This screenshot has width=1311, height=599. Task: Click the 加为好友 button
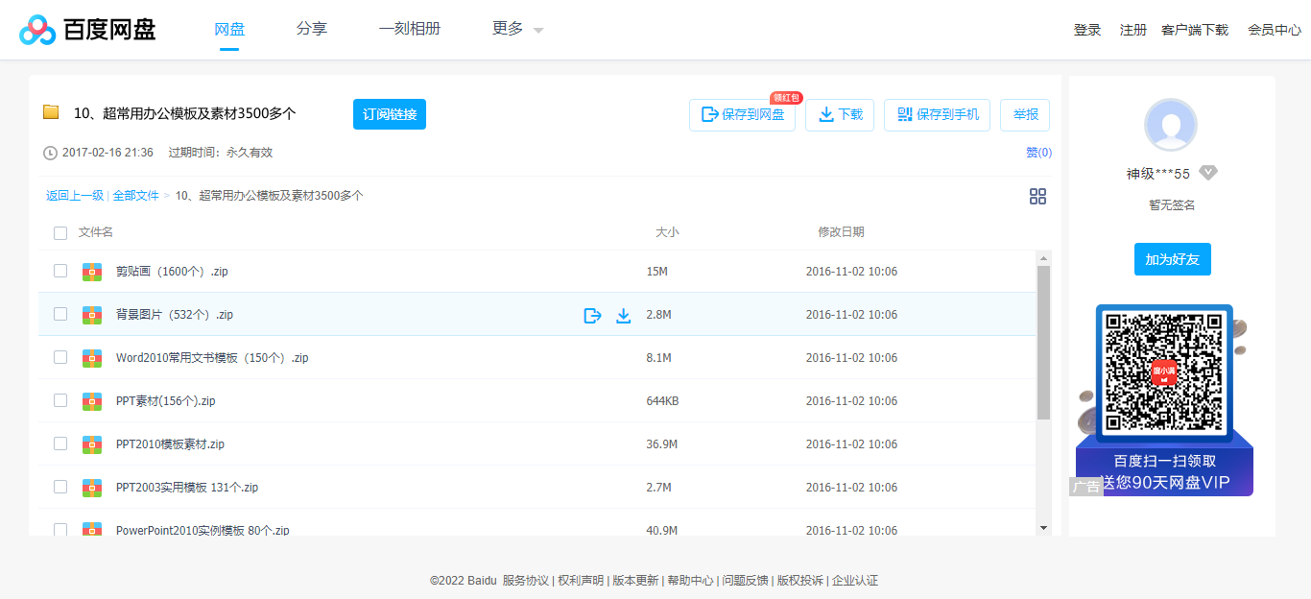(x=1172, y=259)
